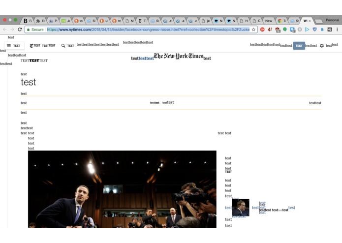Switch to the document tab labeled 'M'
The width and height of the screenshot is (342, 243).
(129, 21)
